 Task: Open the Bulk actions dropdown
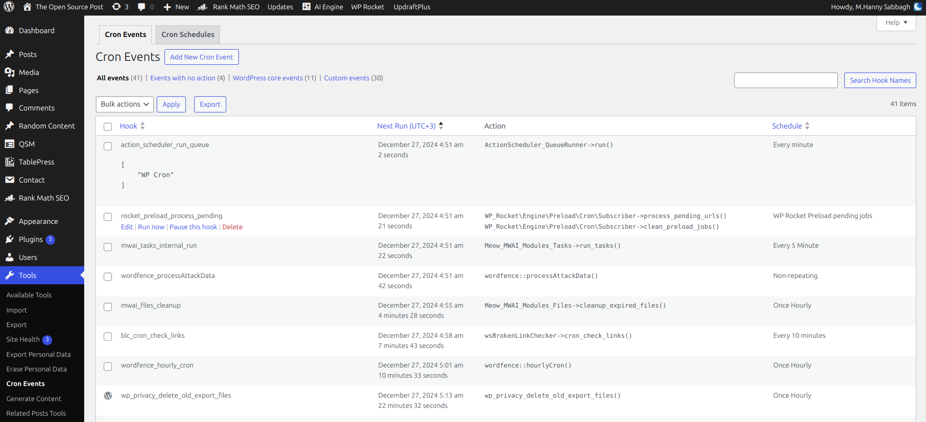pyautogui.click(x=125, y=104)
